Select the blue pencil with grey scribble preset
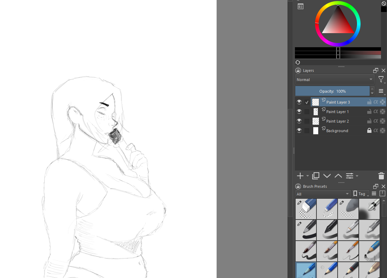The height and width of the screenshot is (278, 387). pyautogui.click(x=369, y=251)
